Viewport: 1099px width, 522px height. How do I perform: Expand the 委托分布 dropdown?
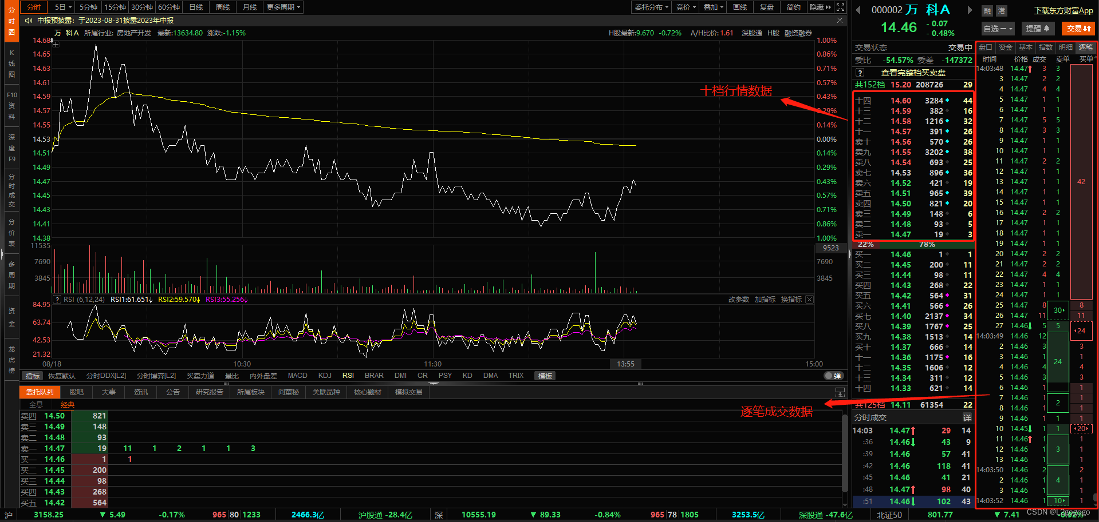point(652,7)
